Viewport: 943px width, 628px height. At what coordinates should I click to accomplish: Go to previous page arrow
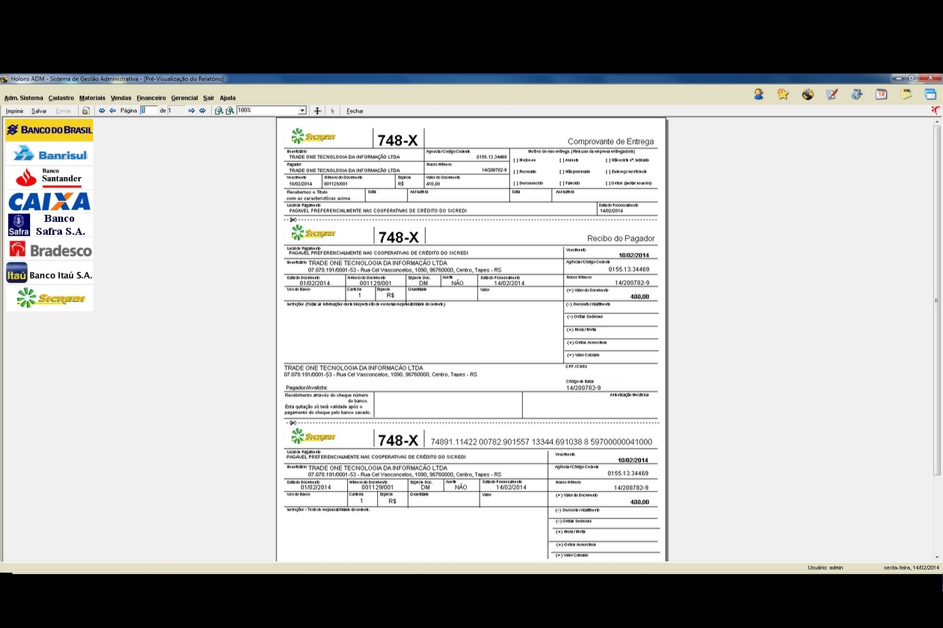(113, 111)
